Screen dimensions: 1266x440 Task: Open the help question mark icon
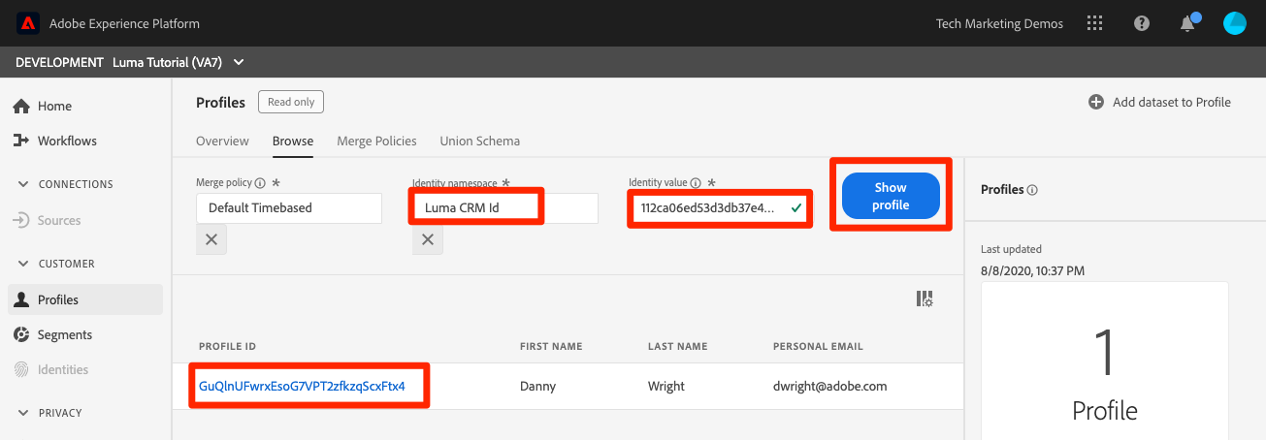tap(1142, 23)
